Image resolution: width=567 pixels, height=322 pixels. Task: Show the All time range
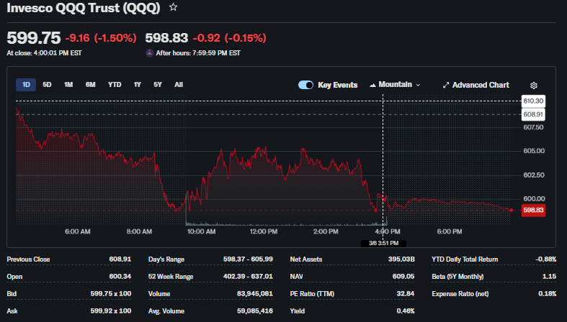coord(179,85)
